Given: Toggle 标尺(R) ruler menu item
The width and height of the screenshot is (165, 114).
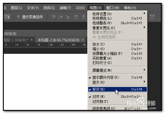Looking at the screenshot, I should point(118,89).
